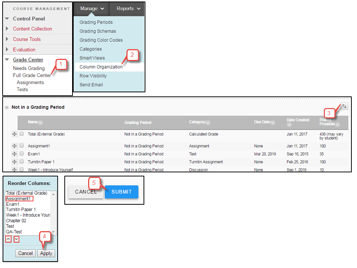Open Needs Grading link
This screenshot has width=357, height=268.
pyautogui.click(x=29, y=68)
